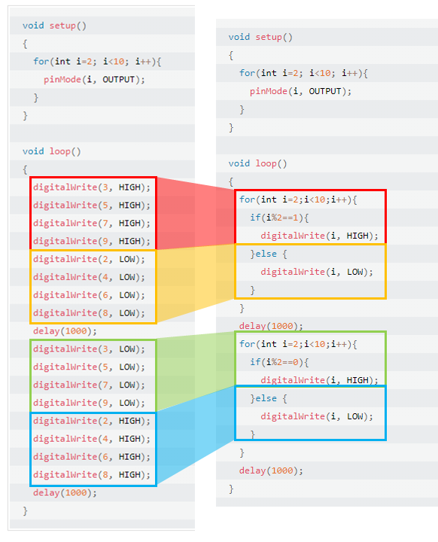Click the first 'delay(1000);' in the left code
This screenshot has height=542, width=438.
point(65,331)
